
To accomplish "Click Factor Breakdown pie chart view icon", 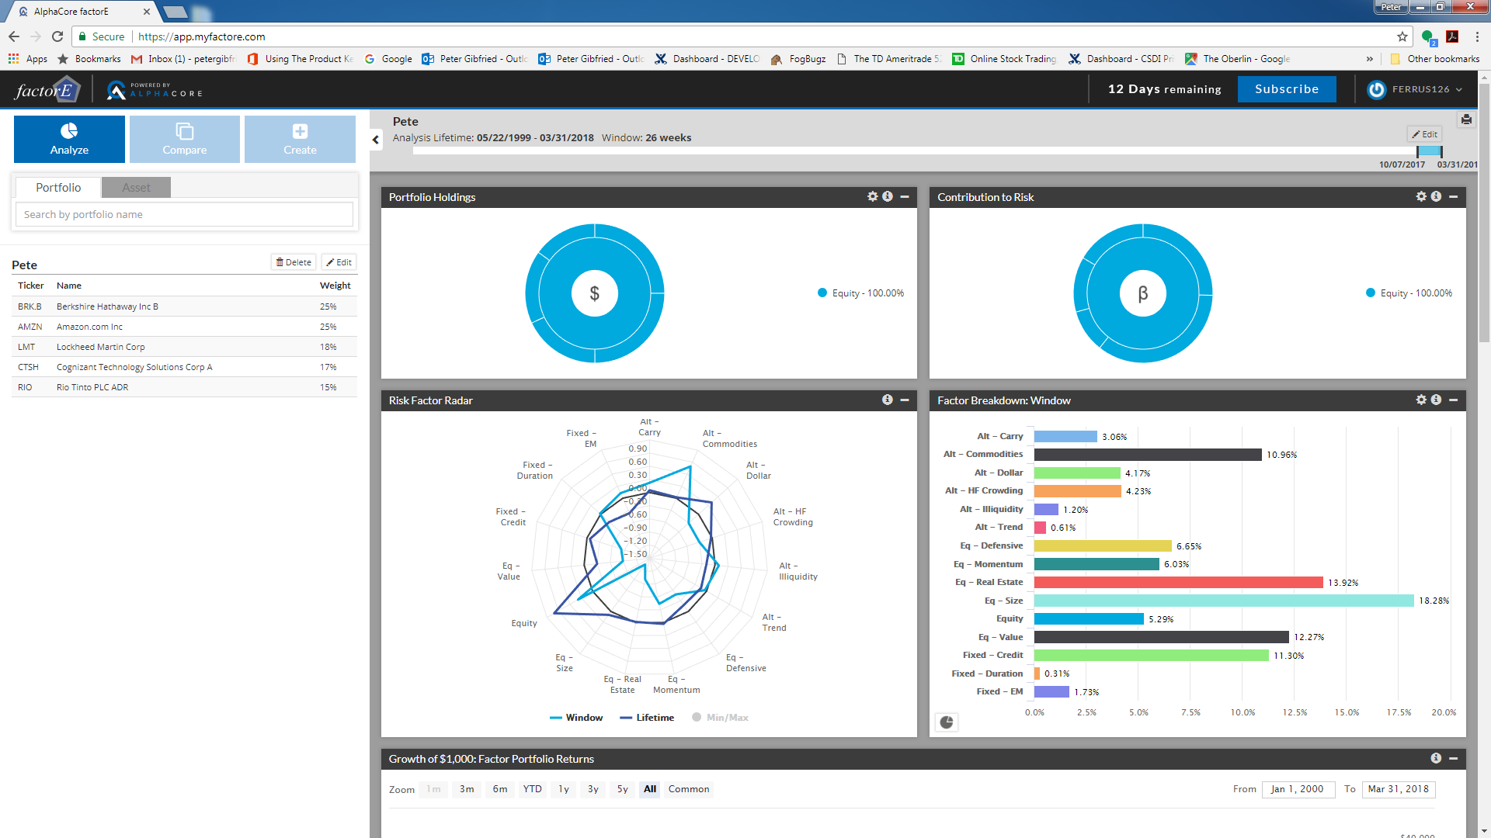I will [946, 722].
